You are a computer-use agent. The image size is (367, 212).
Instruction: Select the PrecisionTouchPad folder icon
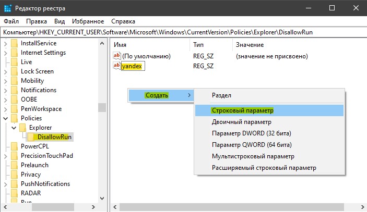coord(14,156)
